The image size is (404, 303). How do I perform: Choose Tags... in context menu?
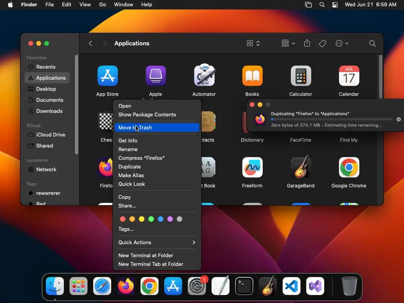[x=157, y=229]
